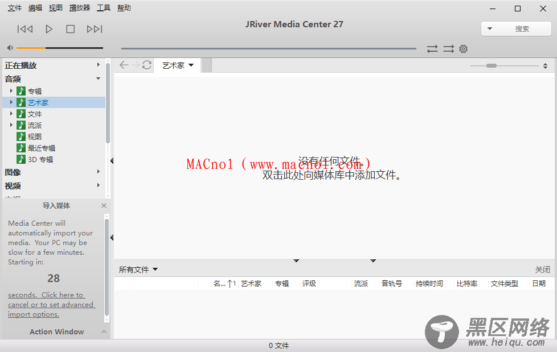This screenshot has height=352, width=557.
Task: Click the tree panel scrollbar
Action: (x=108, y=103)
